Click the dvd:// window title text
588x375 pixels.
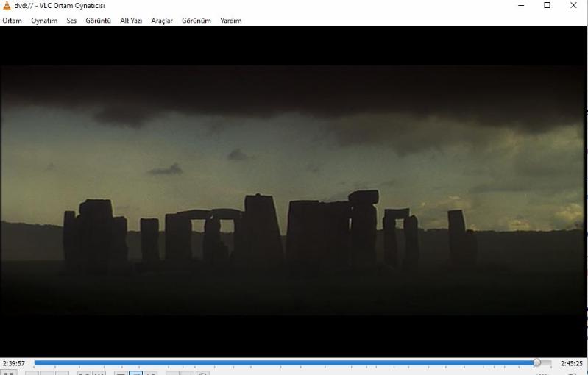coord(60,6)
